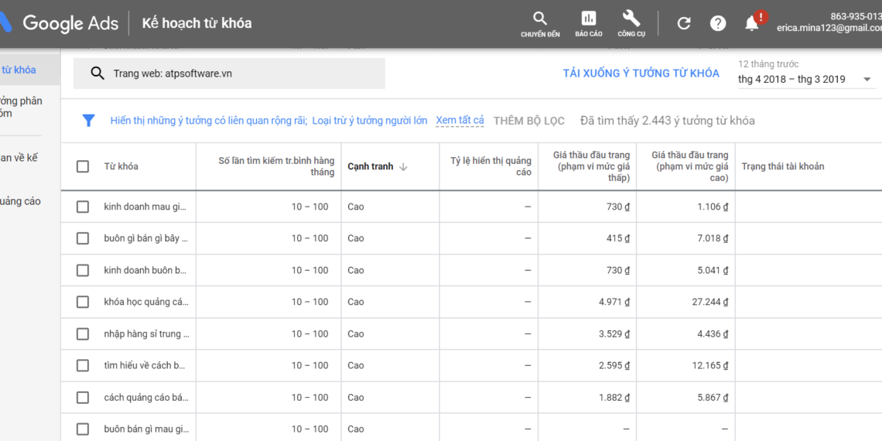This screenshot has width=882, height=441.
Task: Select the từ khóa sidebar item
Action: point(30,70)
